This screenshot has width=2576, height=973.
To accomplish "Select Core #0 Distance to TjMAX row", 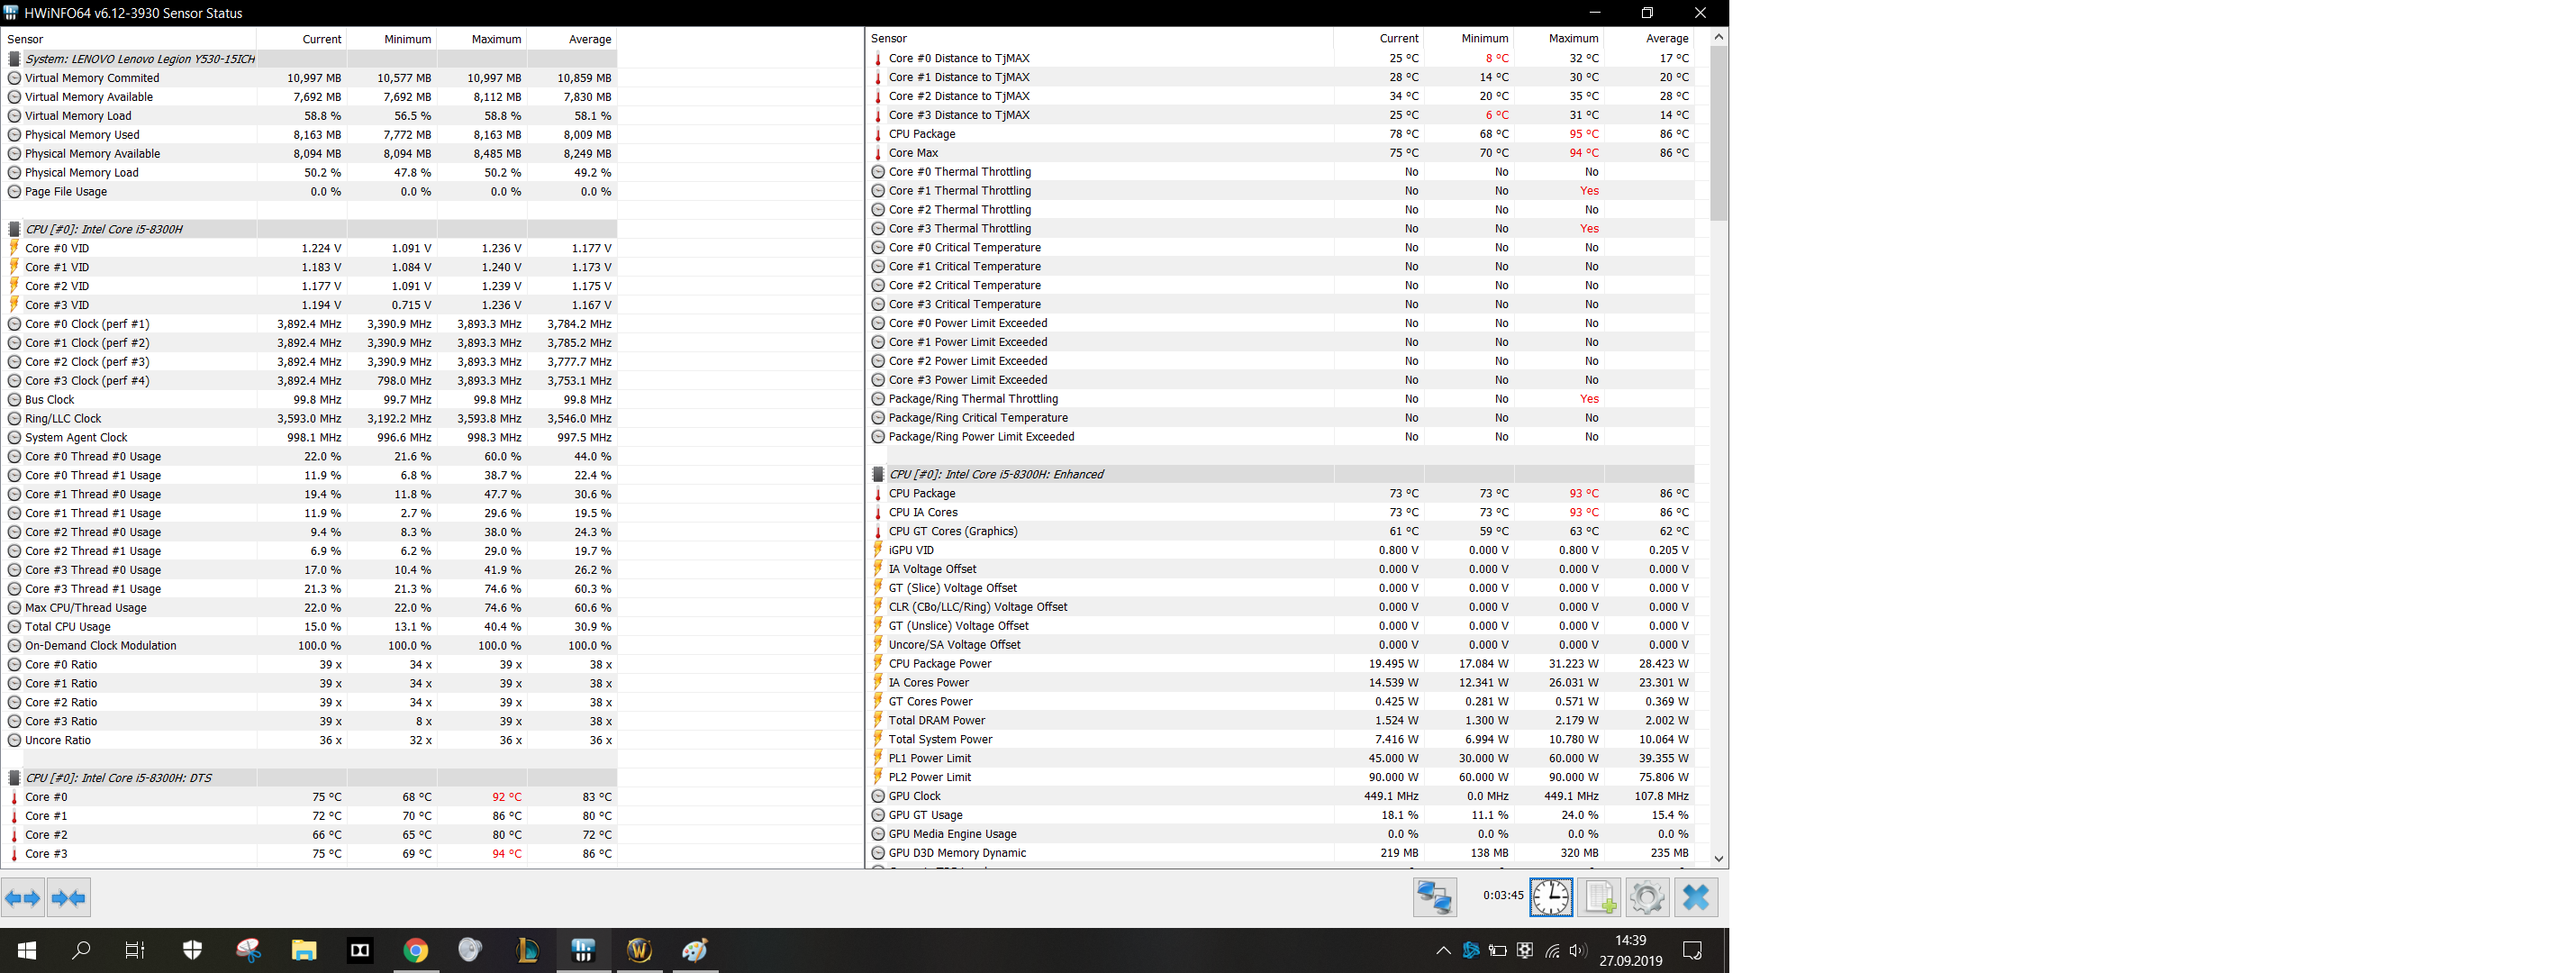I will (x=1281, y=58).
